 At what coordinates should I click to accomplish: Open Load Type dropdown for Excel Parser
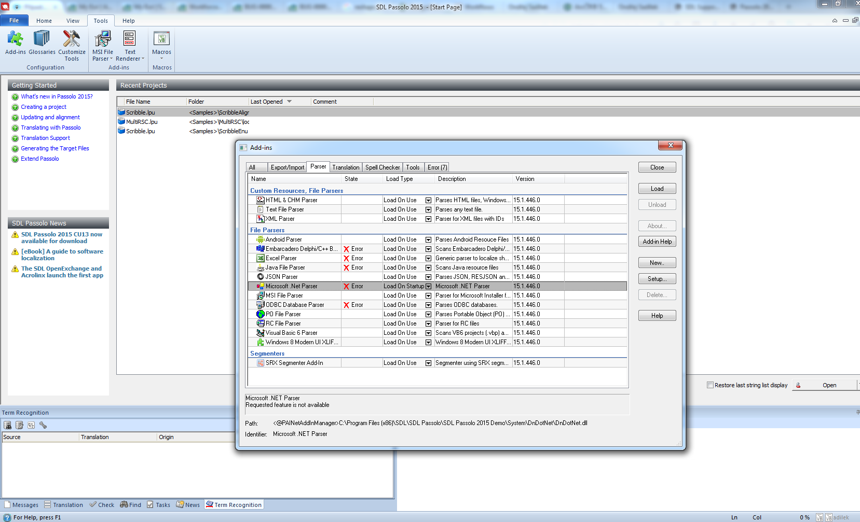pos(429,258)
